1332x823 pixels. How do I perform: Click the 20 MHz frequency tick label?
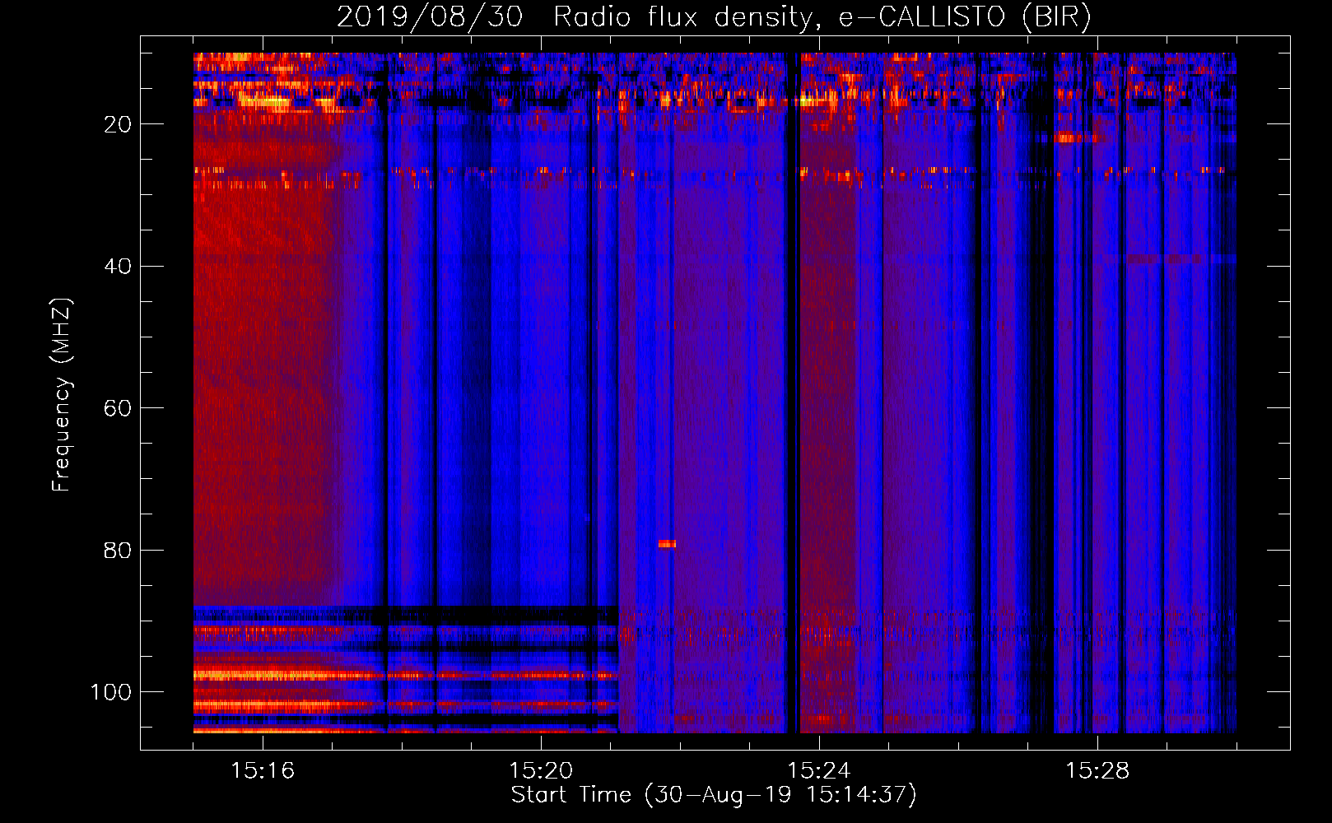tap(118, 124)
